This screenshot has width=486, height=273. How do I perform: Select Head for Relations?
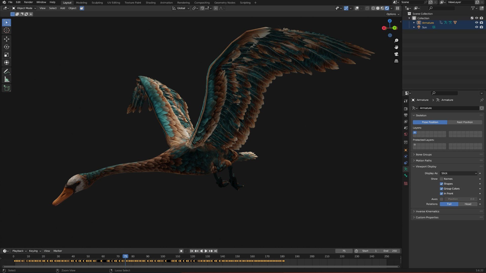pyautogui.click(x=468, y=204)
